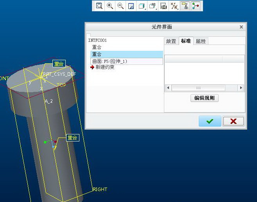Click the view manager camera icon
Screen dimensions: 257x202
[x=164, y=6]
